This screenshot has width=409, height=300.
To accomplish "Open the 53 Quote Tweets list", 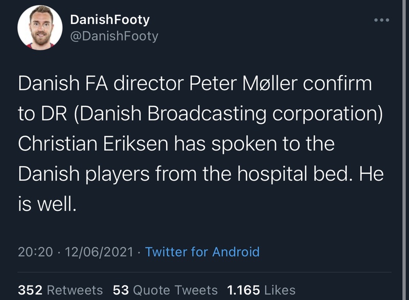I will 165,290.
